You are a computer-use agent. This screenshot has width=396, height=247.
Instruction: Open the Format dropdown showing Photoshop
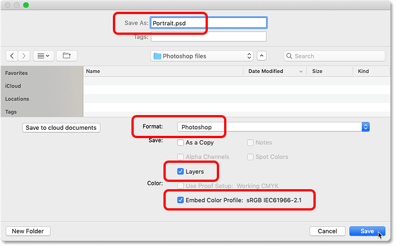(274, 127)
